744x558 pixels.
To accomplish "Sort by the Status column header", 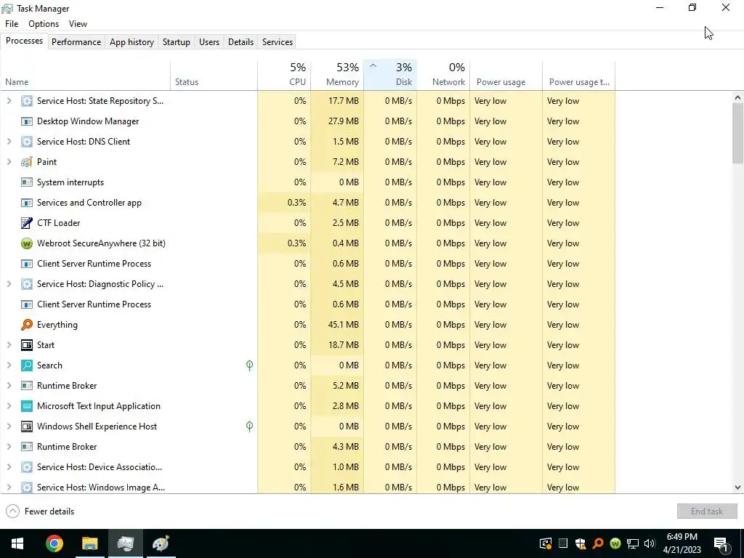I will tap(214, 76).
